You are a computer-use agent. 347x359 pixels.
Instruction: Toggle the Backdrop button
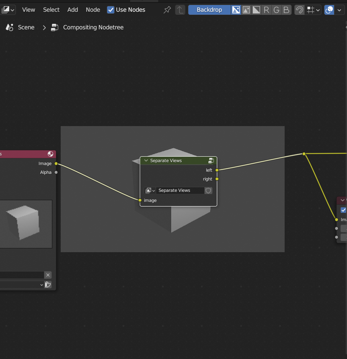point(209,10)
